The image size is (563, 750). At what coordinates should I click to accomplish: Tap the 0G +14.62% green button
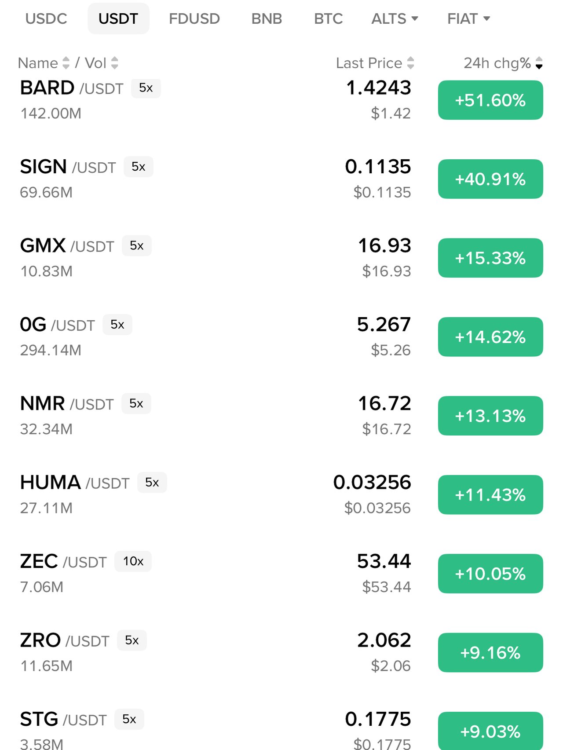(x=490, y=337)
